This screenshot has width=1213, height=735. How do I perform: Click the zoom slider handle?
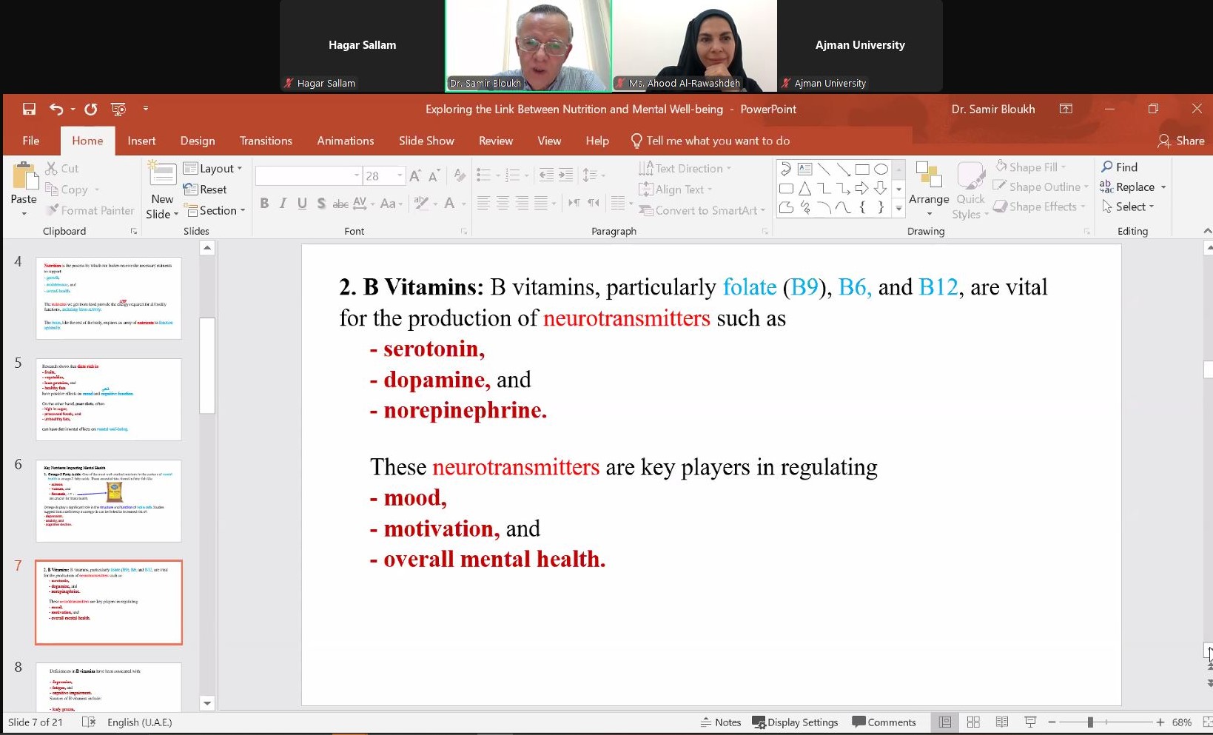tap(1090, 722)
